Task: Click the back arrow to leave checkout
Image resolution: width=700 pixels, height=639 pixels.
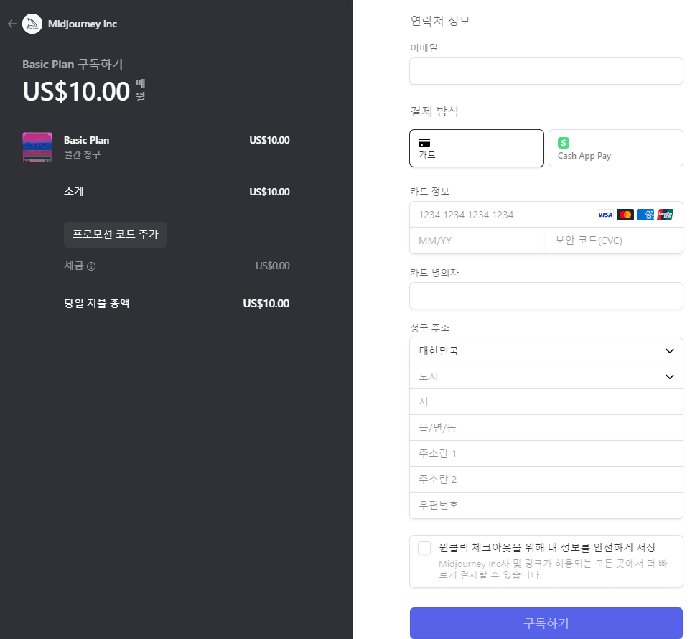Action: (x=11, y=23)
